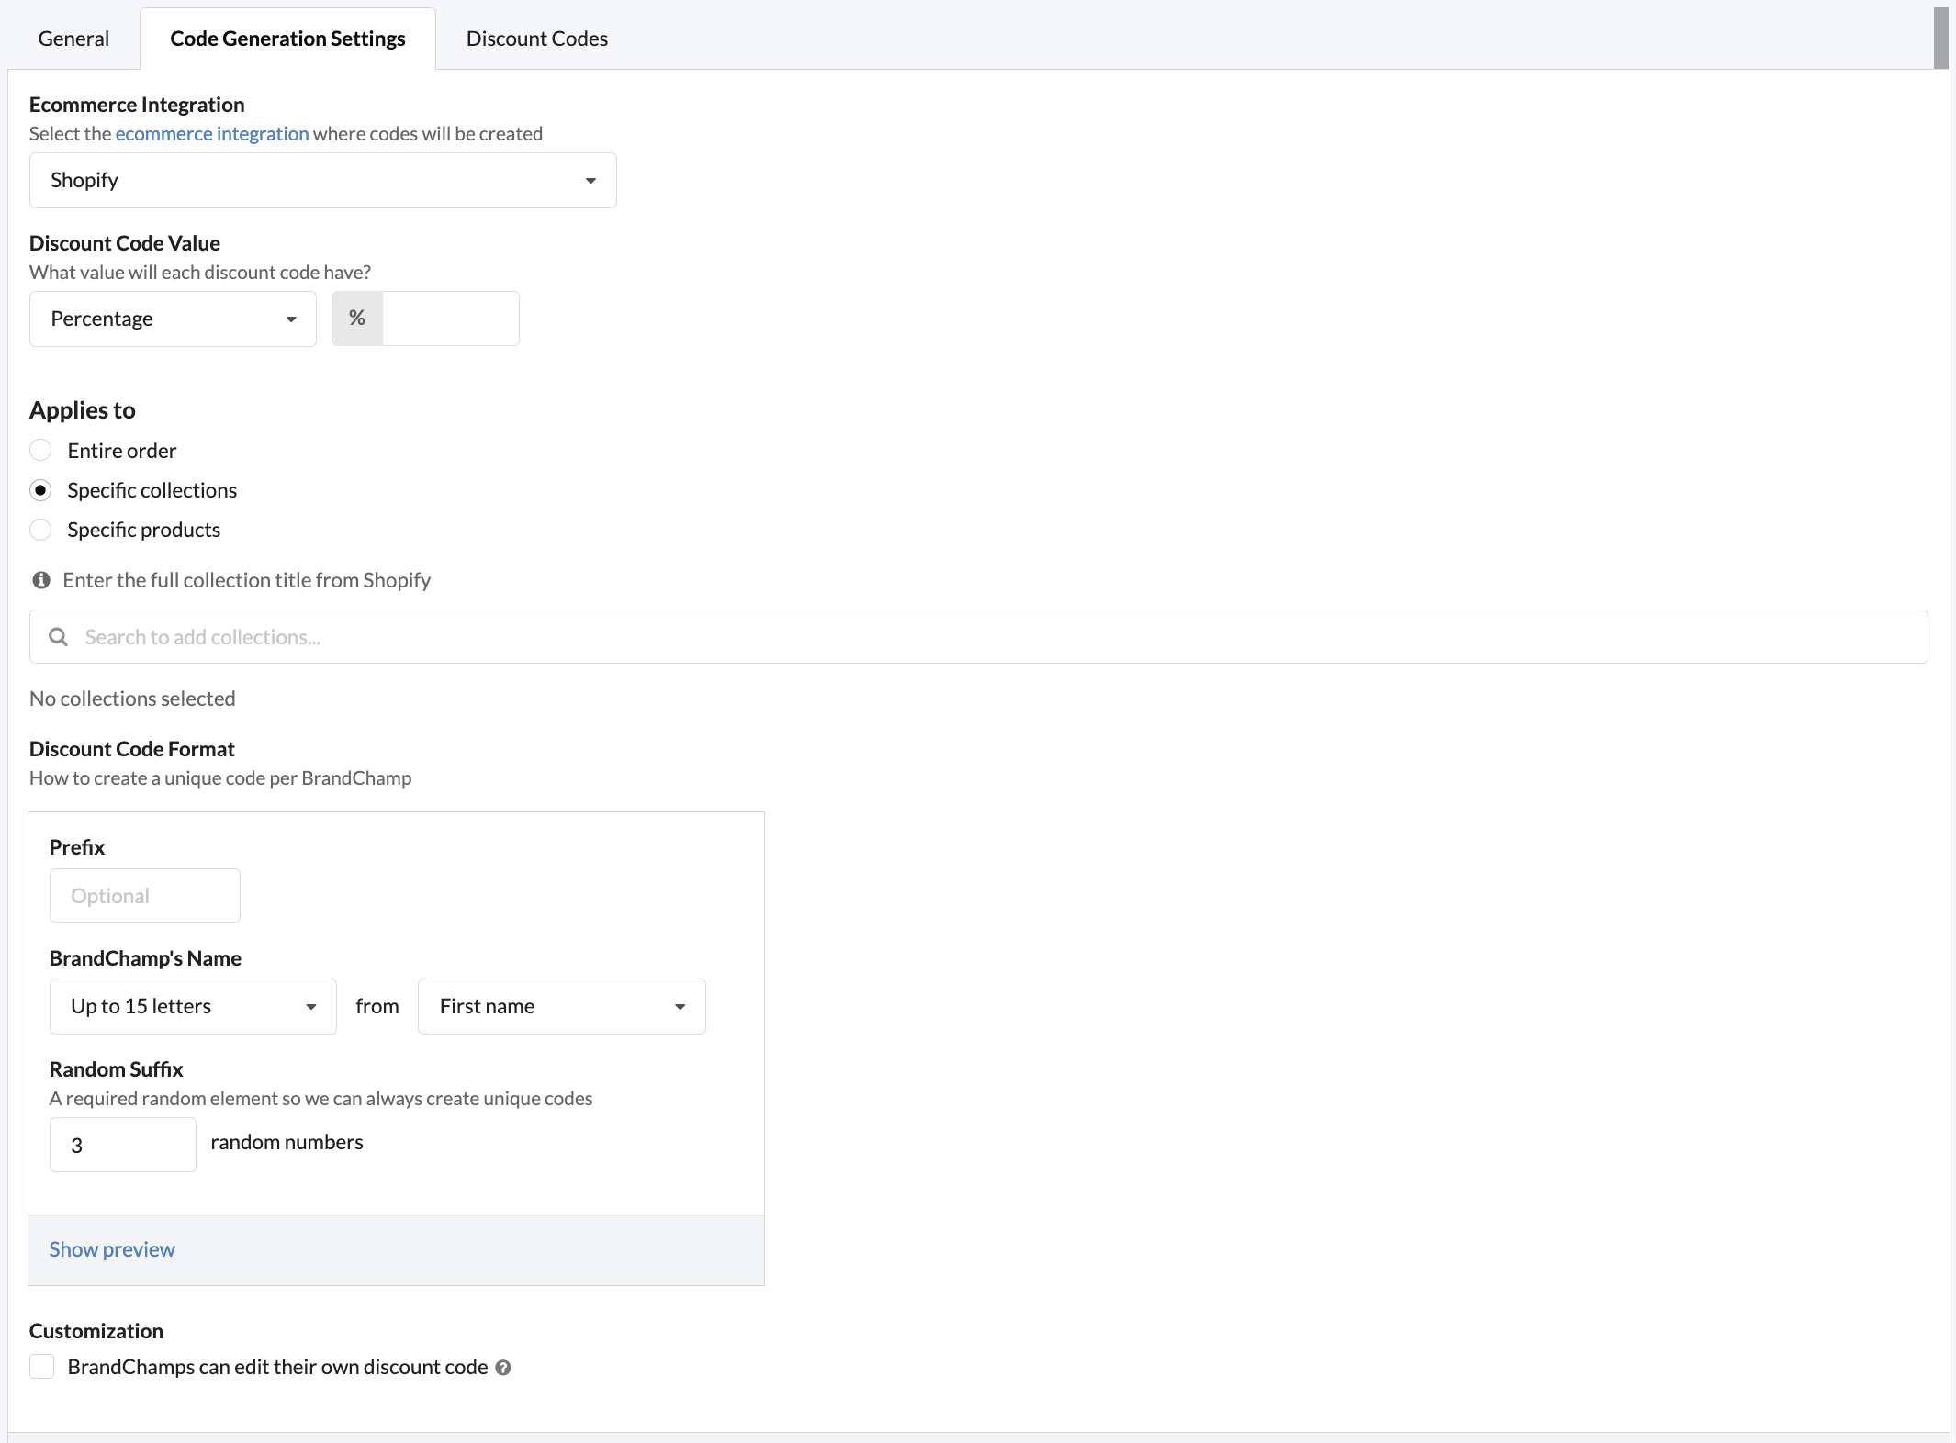Click the search magnifier icon
Screen dimensions: 1956x1443
point(58,637)
